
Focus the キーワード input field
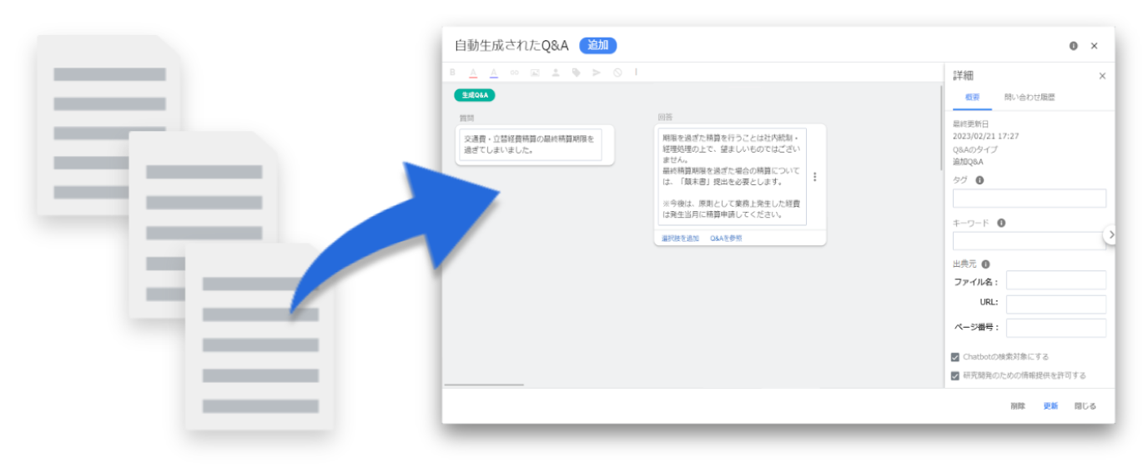[x=1030, y=241]
